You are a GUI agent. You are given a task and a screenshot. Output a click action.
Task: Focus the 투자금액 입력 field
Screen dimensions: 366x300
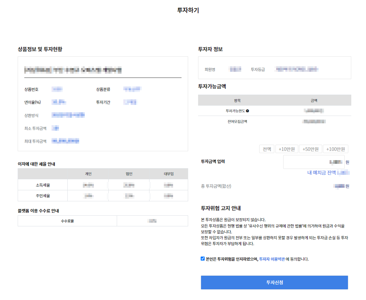click(x=313, y=162)
